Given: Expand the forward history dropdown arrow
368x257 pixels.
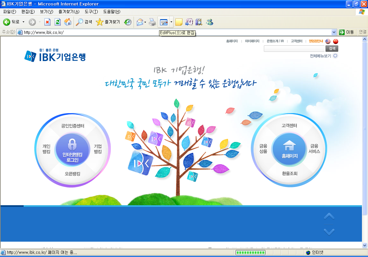Looking at the screenshot, I should pyautogui.click(x=40, y=22).
